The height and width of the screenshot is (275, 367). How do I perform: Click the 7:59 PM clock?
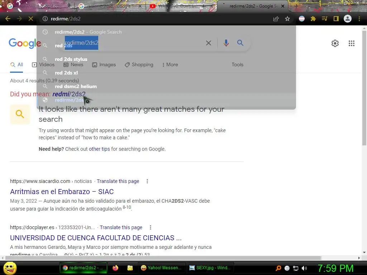pyautogui.click(x=335, y=268)
